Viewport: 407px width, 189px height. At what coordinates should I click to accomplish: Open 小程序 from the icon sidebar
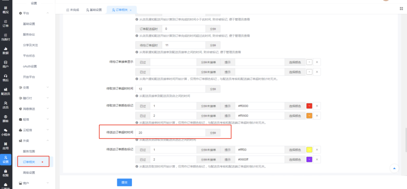[x=6, y=132]
